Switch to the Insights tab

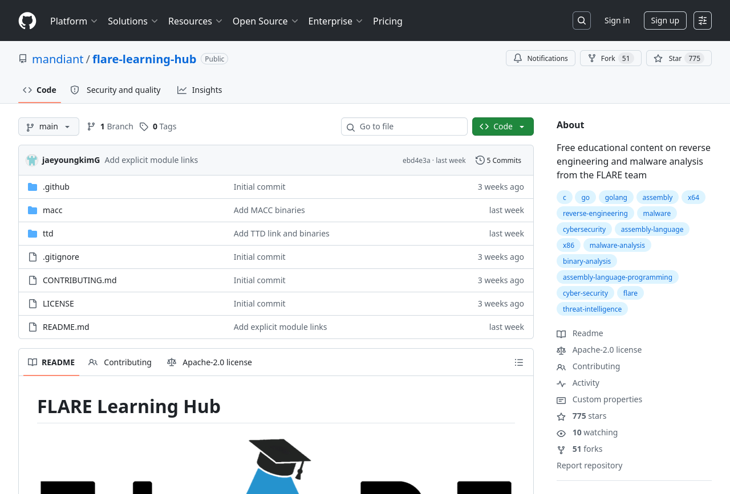click(x=200, y=90)
